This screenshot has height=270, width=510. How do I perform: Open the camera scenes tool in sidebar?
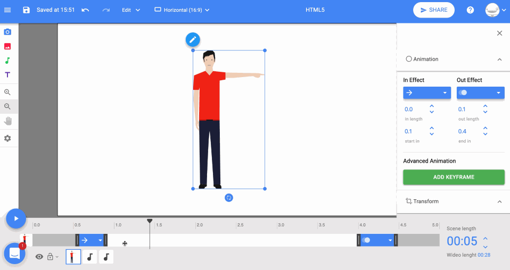(x=7, y=32)
